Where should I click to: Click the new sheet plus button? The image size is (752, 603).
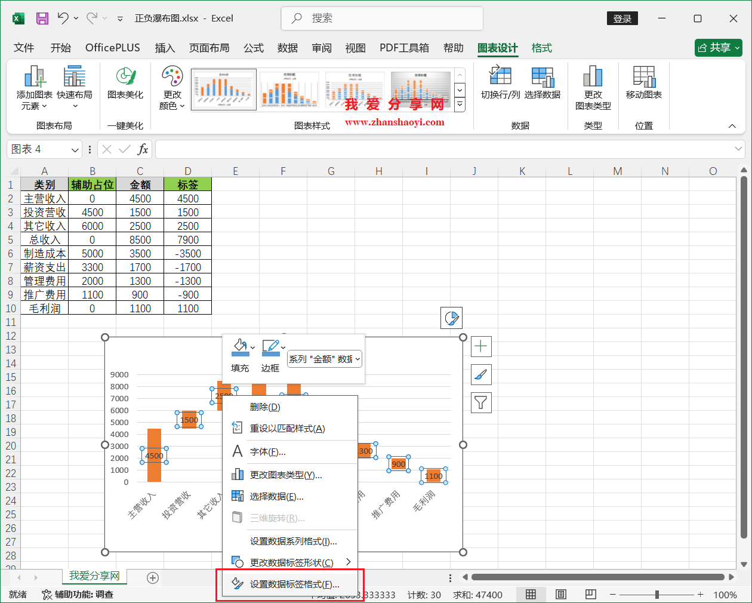pyautogui.click(x=152, y=578)
